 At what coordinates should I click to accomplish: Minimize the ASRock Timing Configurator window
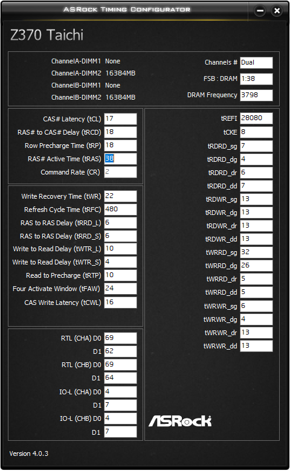(x=260, y=11)
